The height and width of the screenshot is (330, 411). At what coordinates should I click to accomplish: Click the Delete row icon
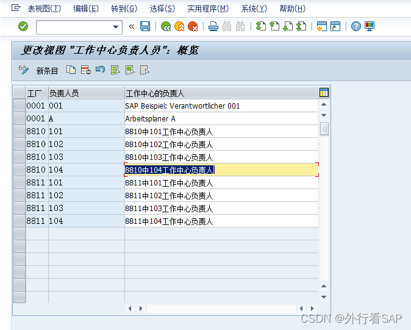click(86, 70)
